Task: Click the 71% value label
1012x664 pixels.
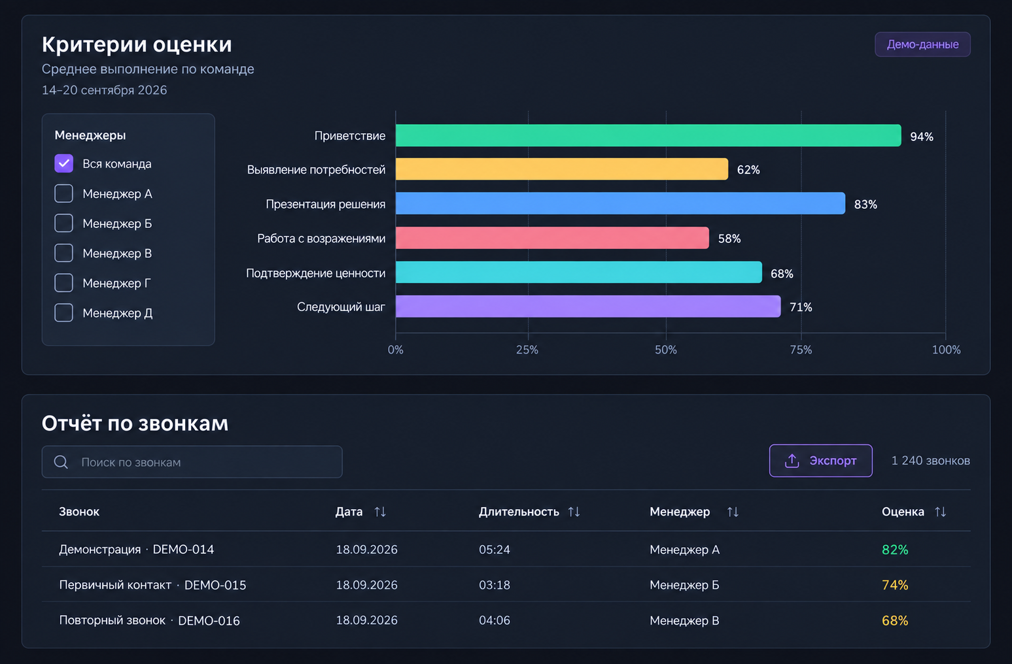Action: tap(801, 307)
